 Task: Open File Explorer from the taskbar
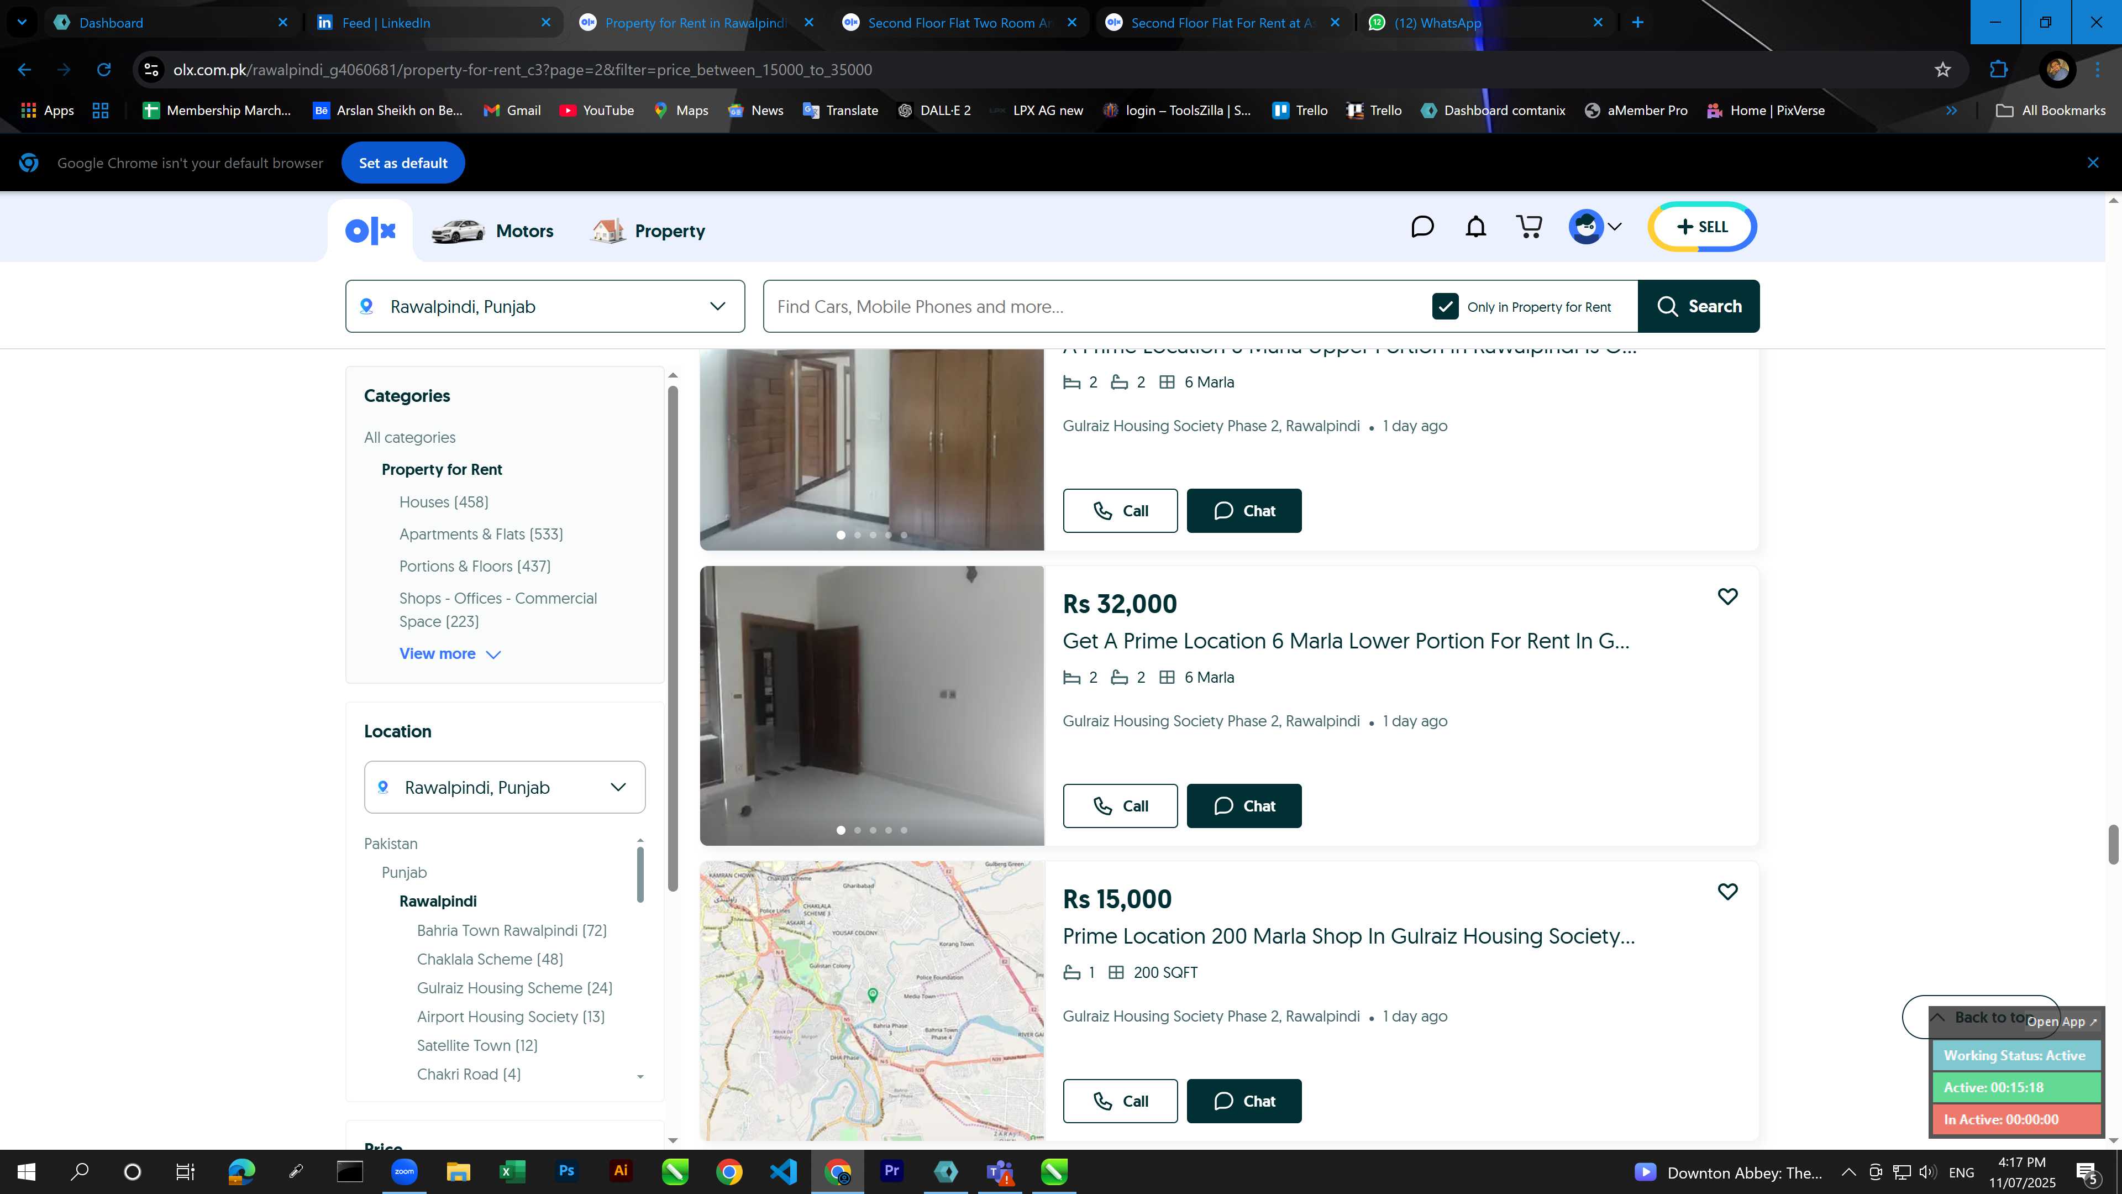point(458,1171)
